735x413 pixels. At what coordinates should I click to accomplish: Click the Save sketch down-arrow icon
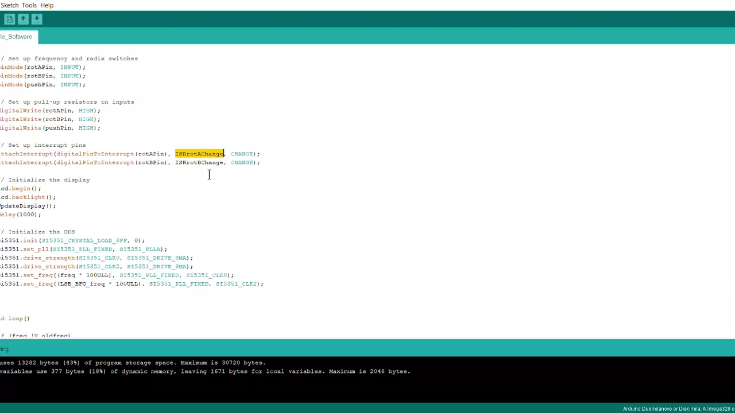pos(36,19)
